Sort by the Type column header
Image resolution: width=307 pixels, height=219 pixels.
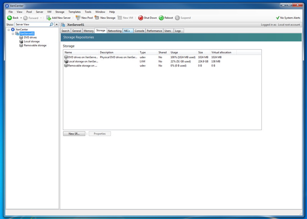click(148, 52)
